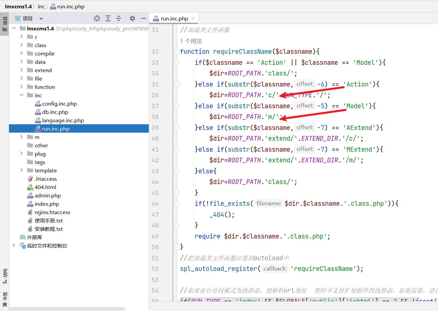Open nginx.htaccess file

click(52, 212)
